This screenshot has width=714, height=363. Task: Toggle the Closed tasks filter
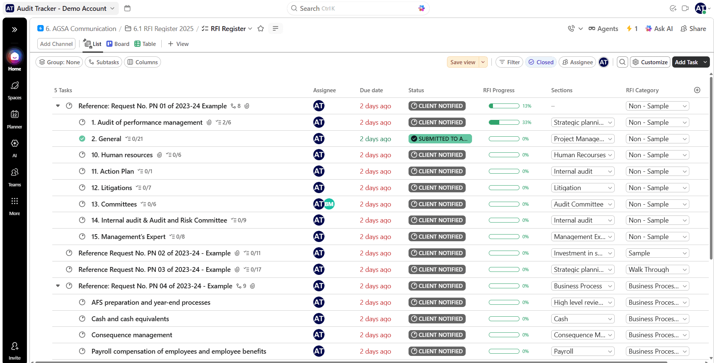(541, 62)
